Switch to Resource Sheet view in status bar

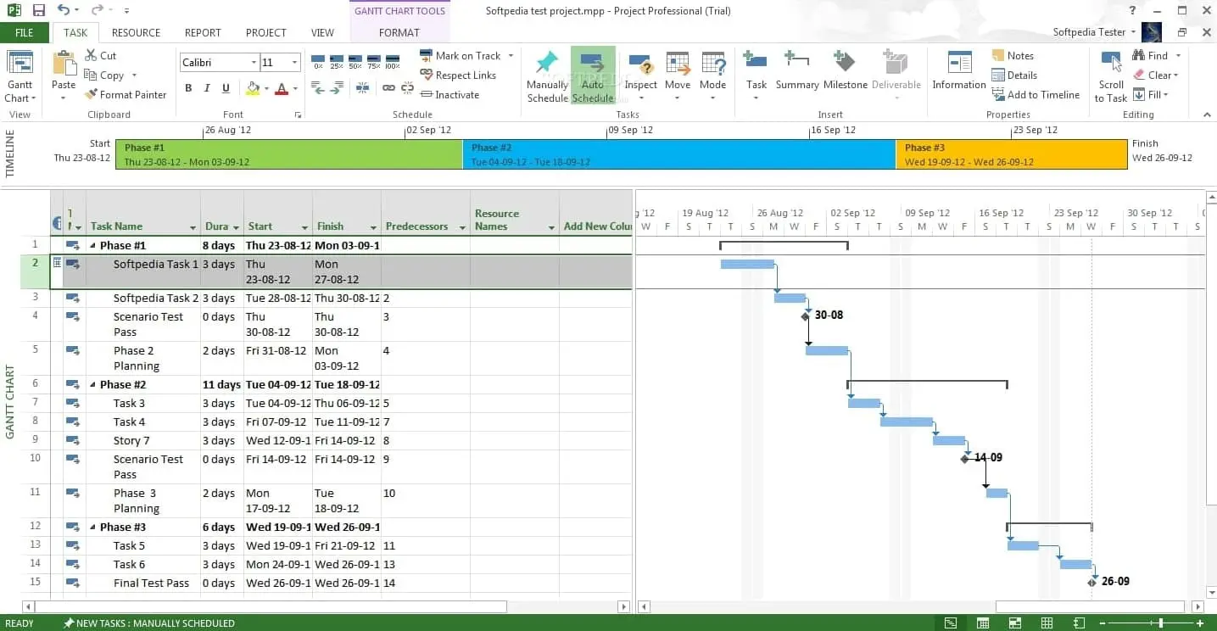1047,623
